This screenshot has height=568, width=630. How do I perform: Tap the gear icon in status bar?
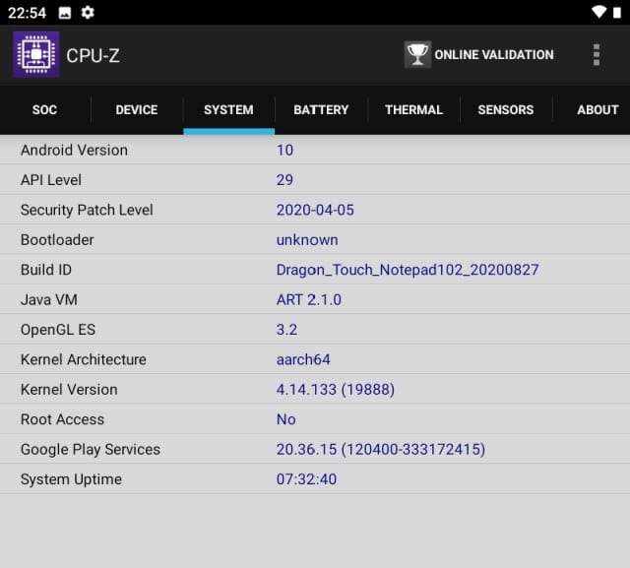point(88,13)
